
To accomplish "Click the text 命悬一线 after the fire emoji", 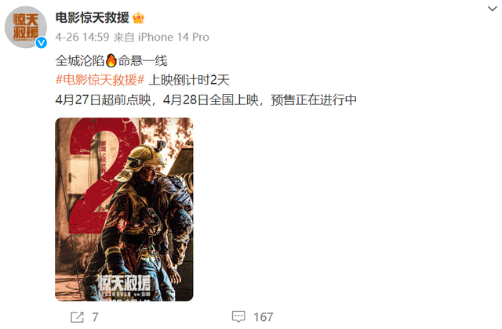I will point(143,60).
